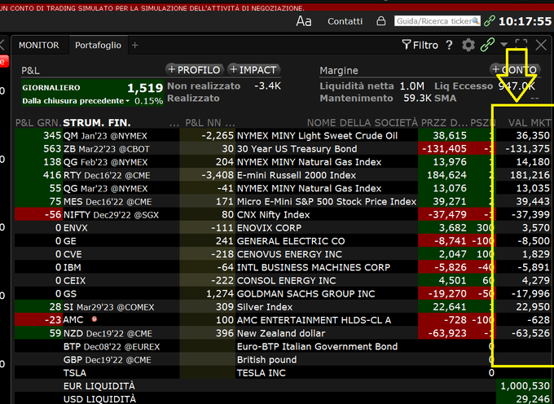
Task: Open the Aa font size control
Action: (304, 21)
